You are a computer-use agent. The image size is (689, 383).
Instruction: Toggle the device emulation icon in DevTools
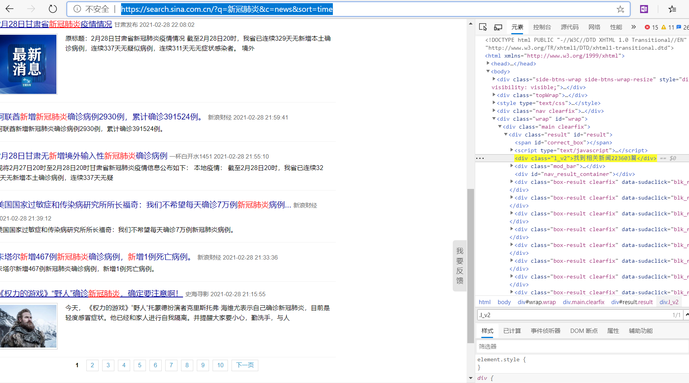pos(498,27)
